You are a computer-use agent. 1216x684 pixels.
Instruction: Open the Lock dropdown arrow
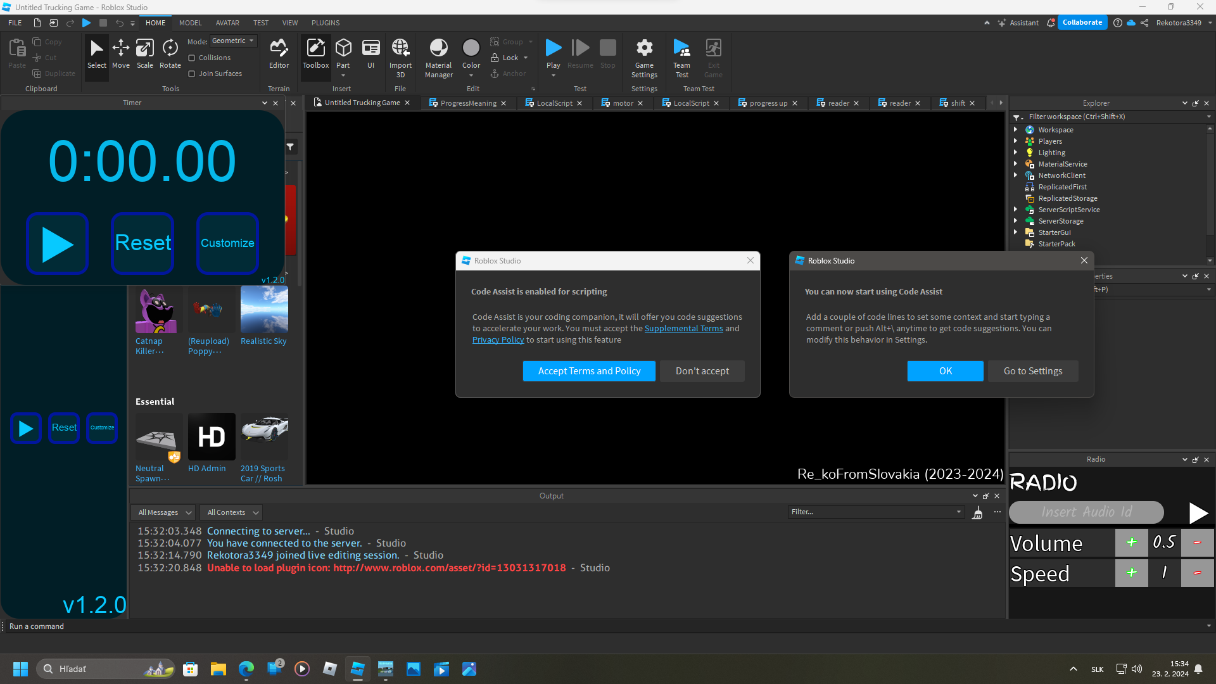526,58
